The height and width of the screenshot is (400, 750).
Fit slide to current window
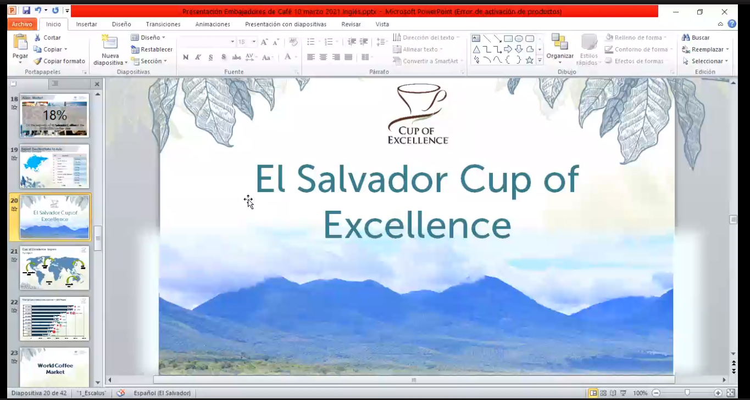click(730, 393)
